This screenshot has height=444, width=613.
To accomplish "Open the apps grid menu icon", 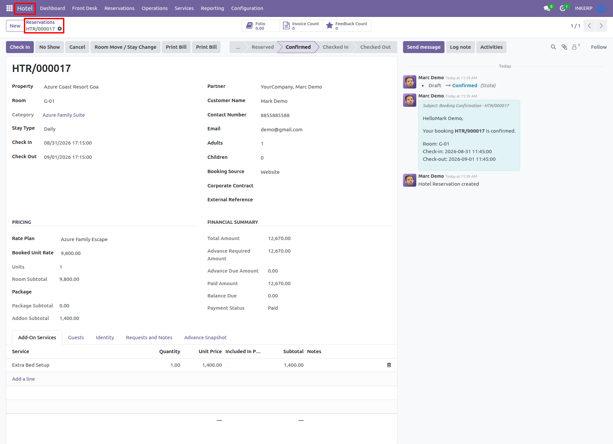I will [9, 8].
